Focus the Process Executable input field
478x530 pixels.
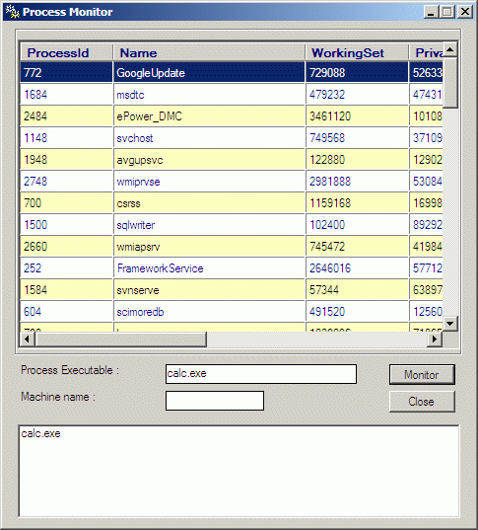(x=261, y=374)
